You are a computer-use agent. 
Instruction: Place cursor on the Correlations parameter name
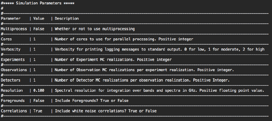click(x=14, y=111)
